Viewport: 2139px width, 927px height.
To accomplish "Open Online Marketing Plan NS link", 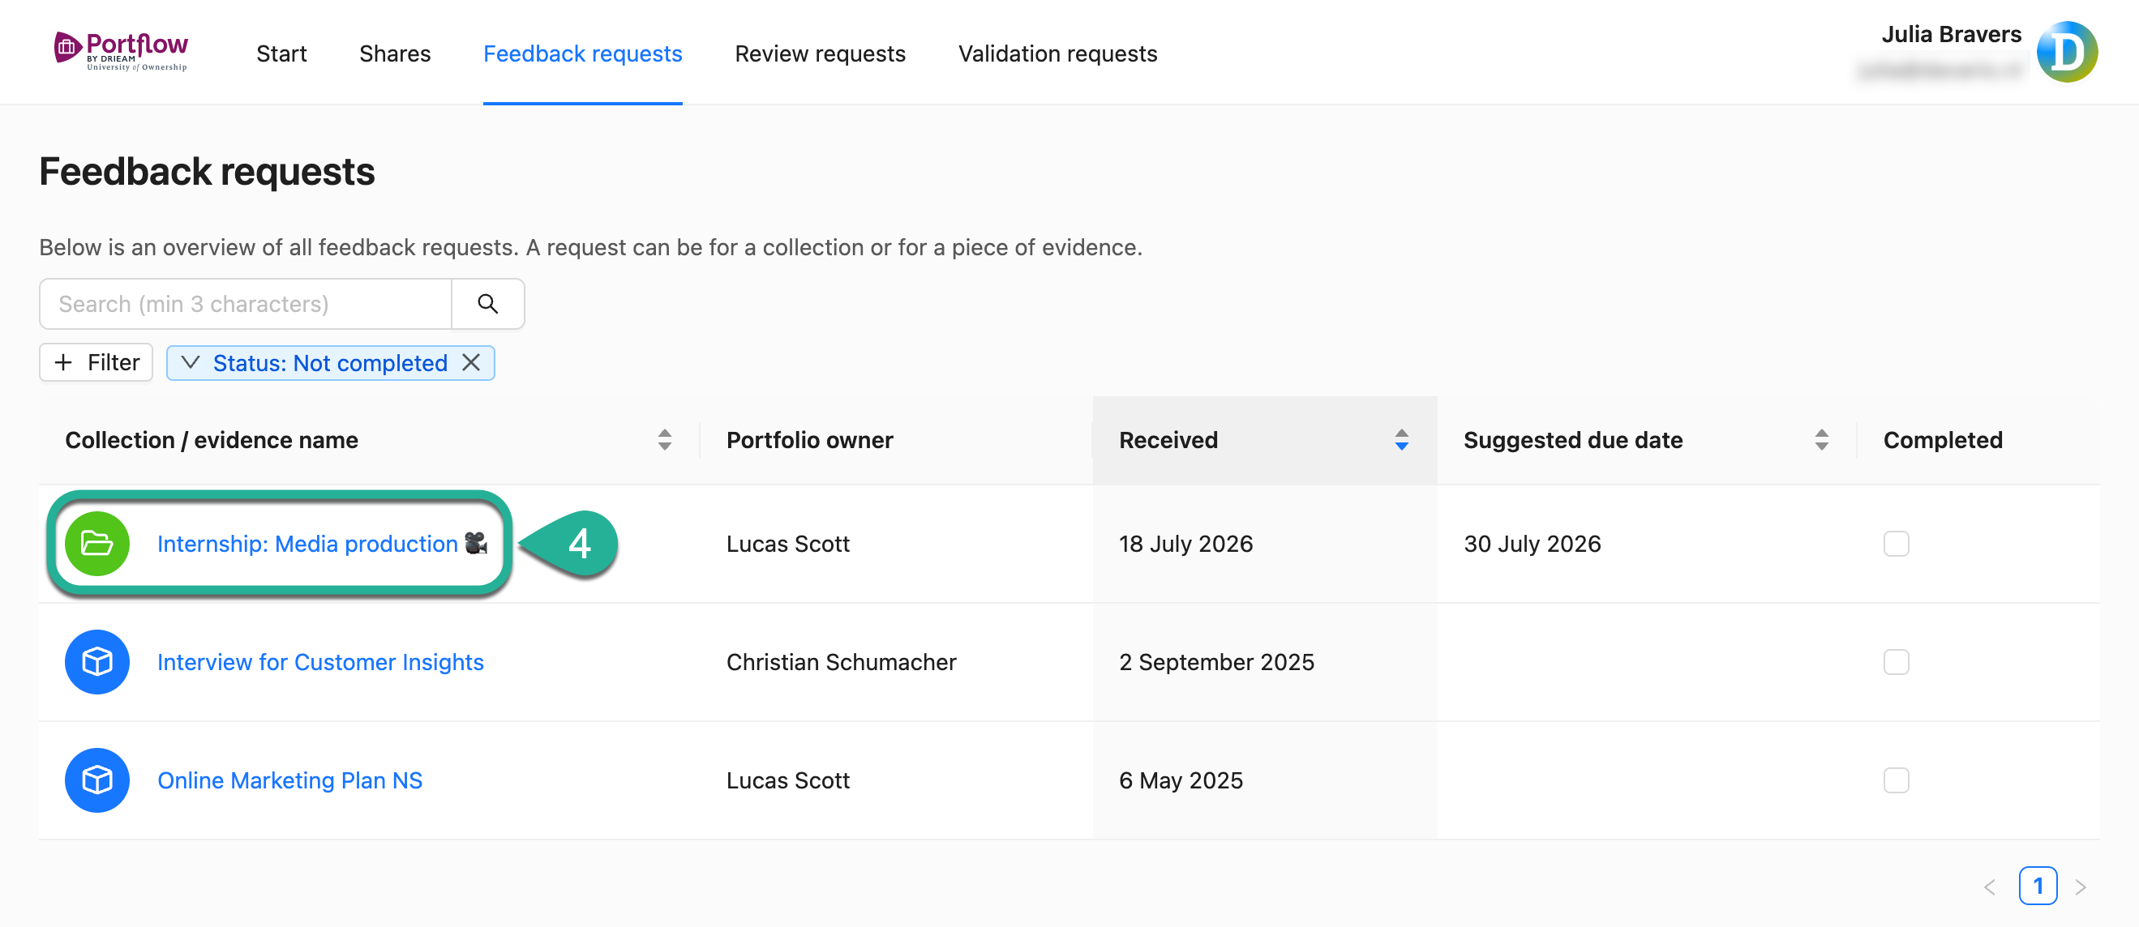I will (x=289, y=780).
